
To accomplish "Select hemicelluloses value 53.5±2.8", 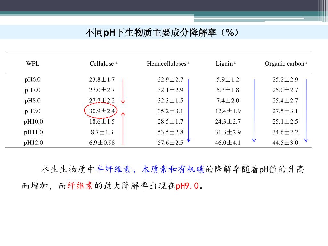I will [170, 132].
